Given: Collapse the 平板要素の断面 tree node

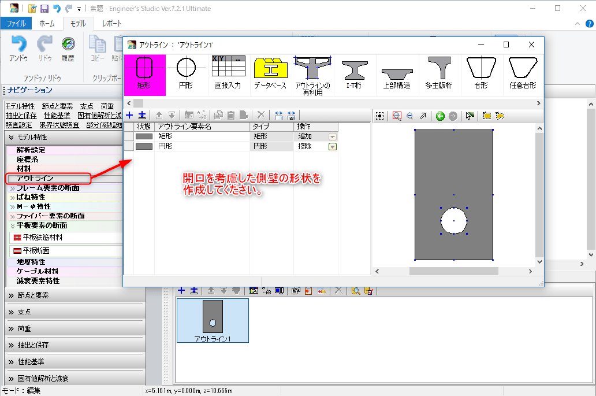Looking at the screenshot, I should [x=13, y=226].
